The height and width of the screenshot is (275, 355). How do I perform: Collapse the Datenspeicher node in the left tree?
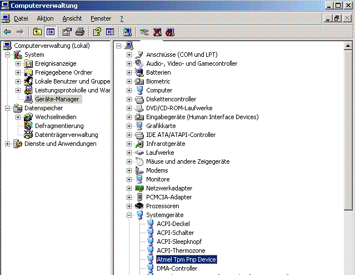pos(7,108)
